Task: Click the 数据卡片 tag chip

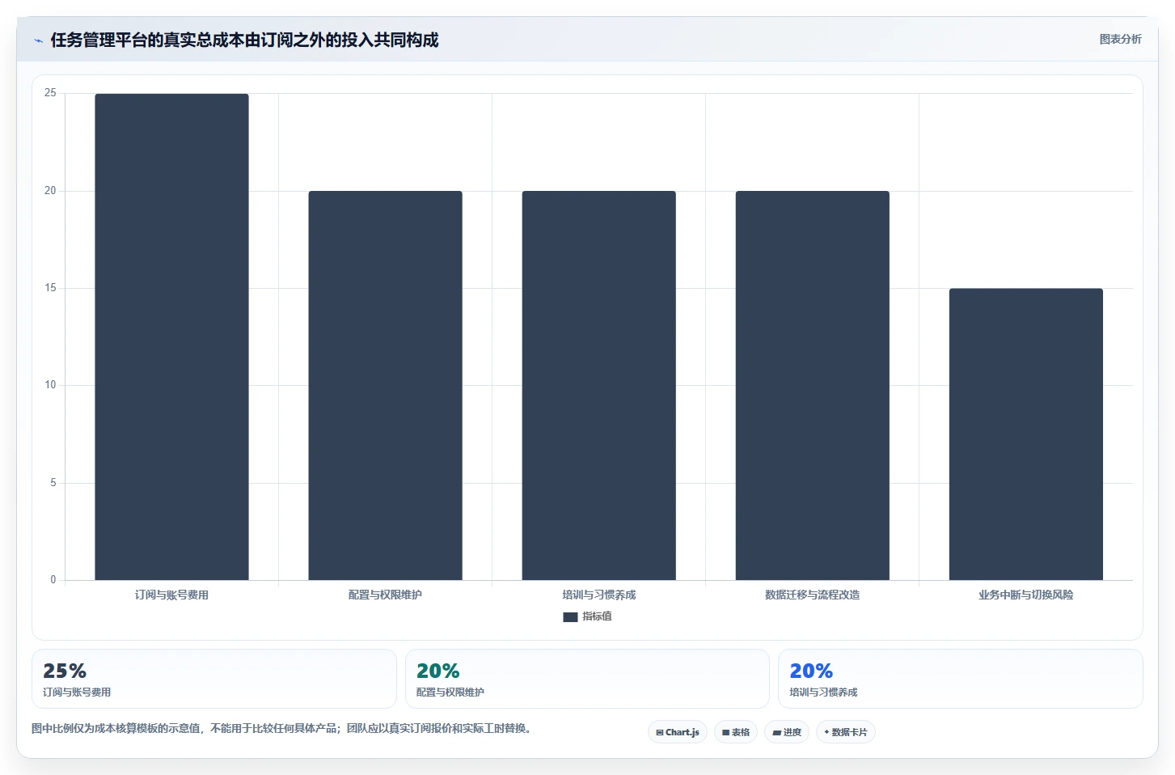Action: point(846,732)
